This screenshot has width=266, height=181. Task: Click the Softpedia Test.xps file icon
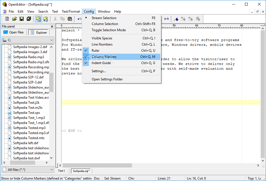click(10, 113)
